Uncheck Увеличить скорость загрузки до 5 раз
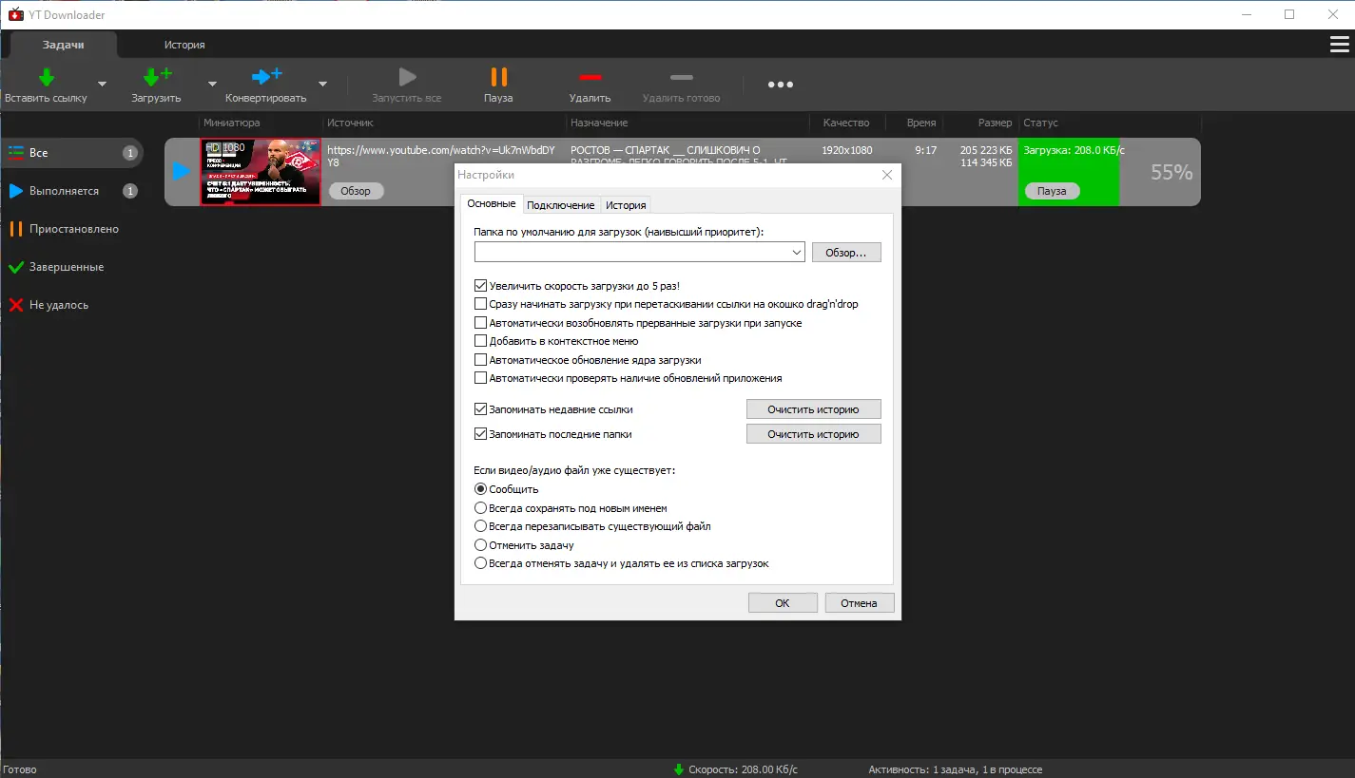This screenshot has width=1355, height=778. click(480, 284)
